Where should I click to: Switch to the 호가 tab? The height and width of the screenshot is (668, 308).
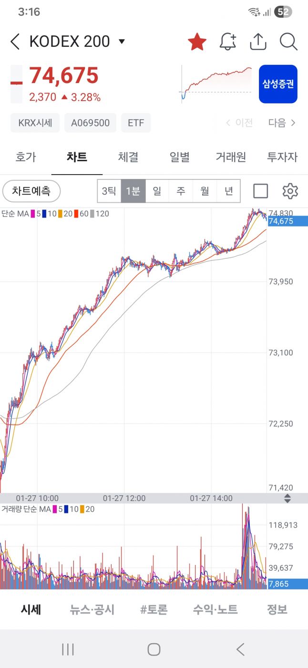tap(26, 157)
